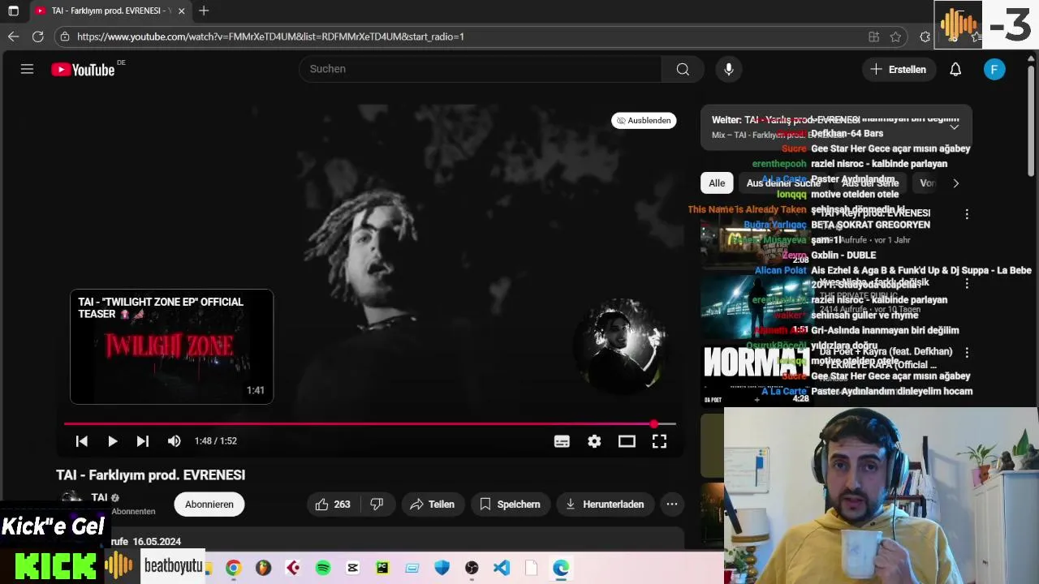
Task: Open the browser tab actions menu
Action: (13, 11)
